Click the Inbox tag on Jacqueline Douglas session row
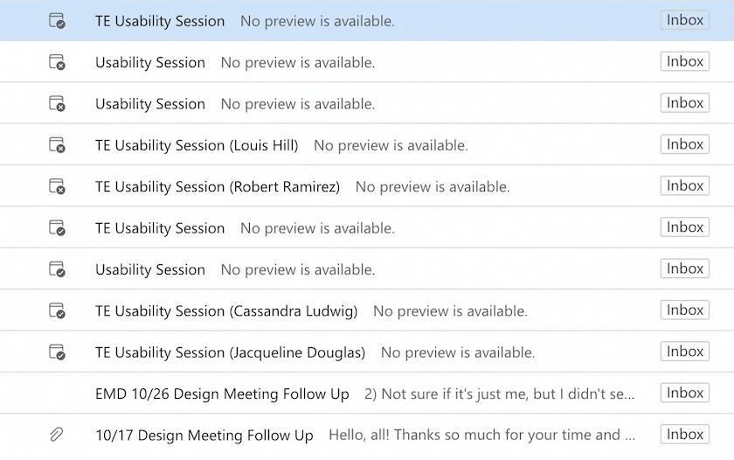 684,352
